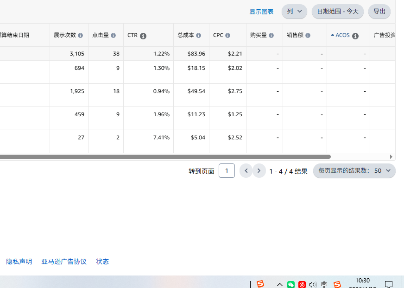Click the info icon beside CTR header
The width and height of the screenshot is (404, 288).
(x=143, y=36)
